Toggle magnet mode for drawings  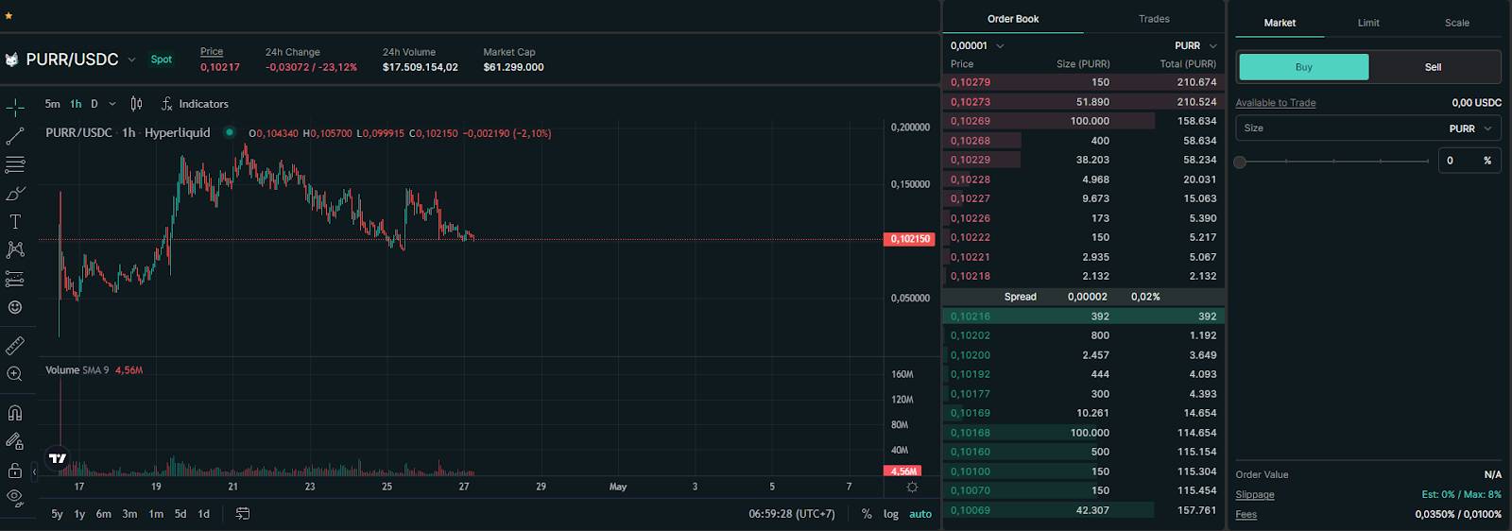15,413
